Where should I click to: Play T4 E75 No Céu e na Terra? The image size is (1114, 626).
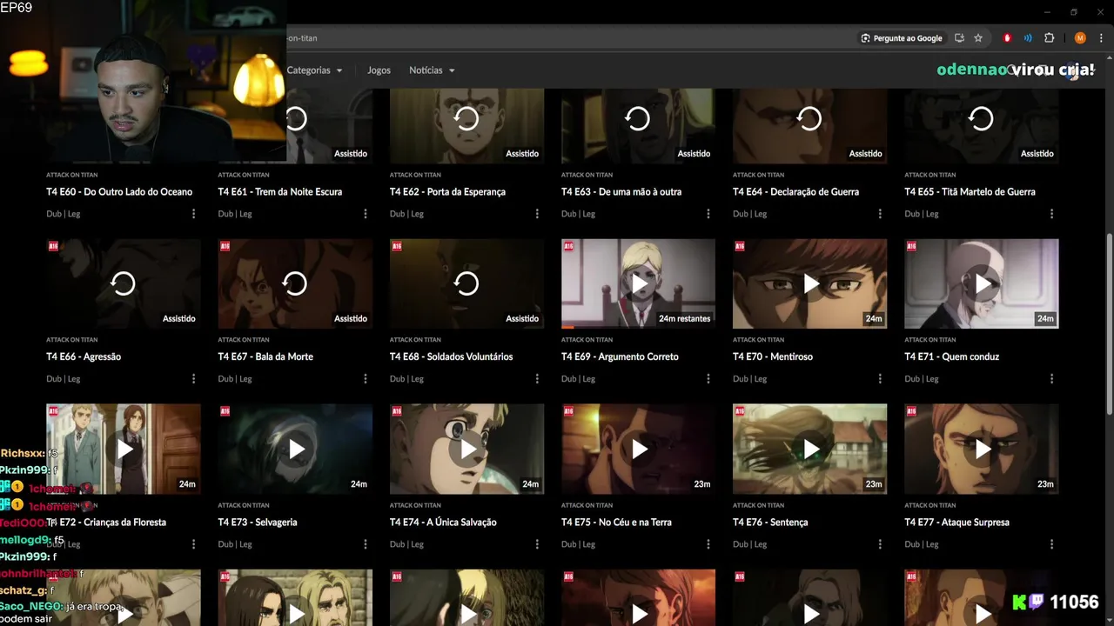[639, 449]
